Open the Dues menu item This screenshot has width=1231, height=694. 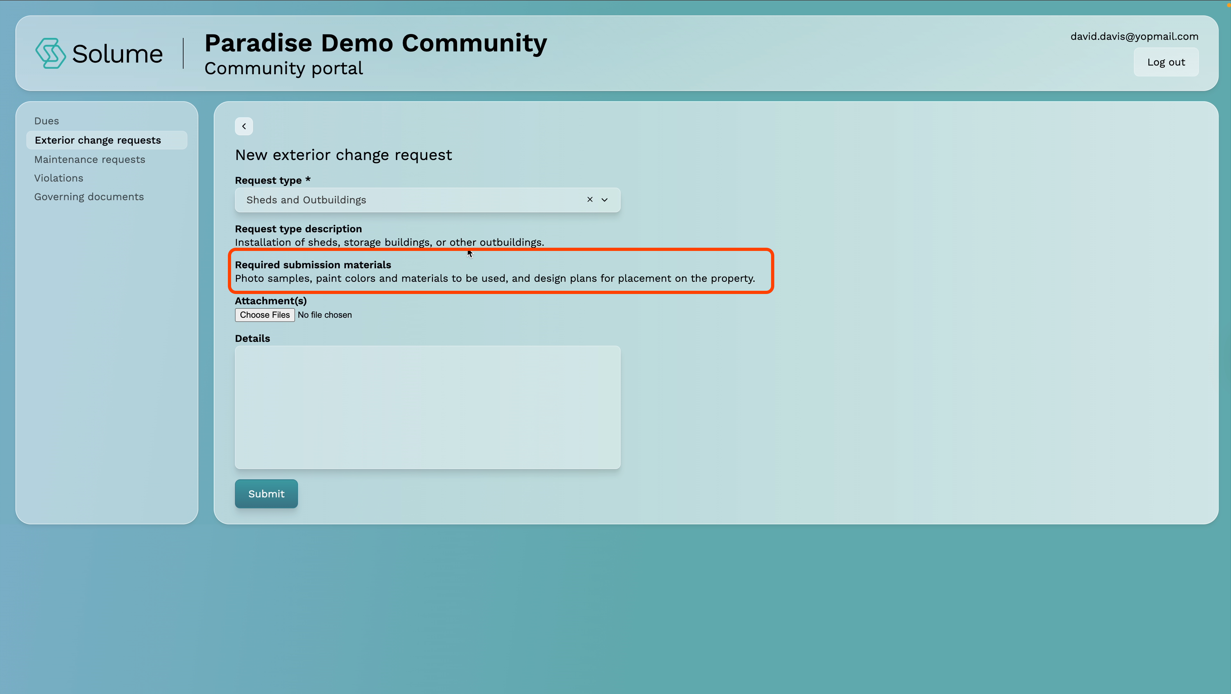click(x=46, y=121)
